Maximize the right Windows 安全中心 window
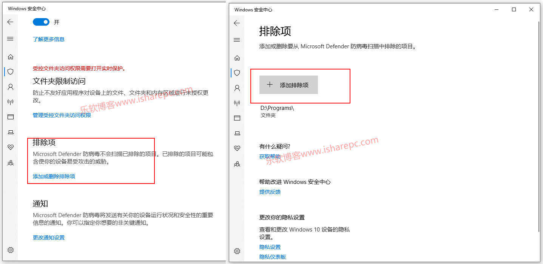Image resolution: width=543 pixels, height=264 pixels. point(514,9)
